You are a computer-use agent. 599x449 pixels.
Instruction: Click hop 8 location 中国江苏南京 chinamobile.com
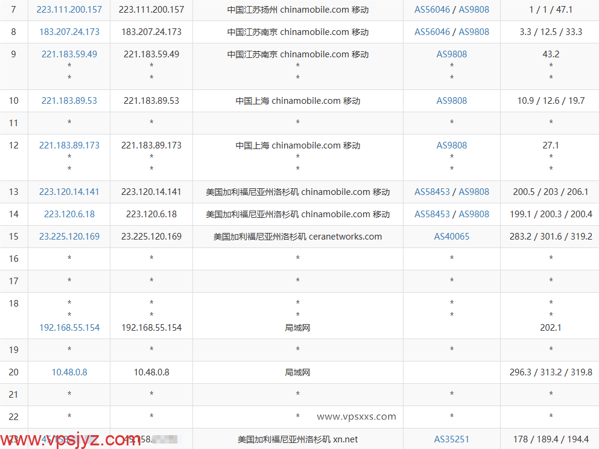tap(288, 32)
